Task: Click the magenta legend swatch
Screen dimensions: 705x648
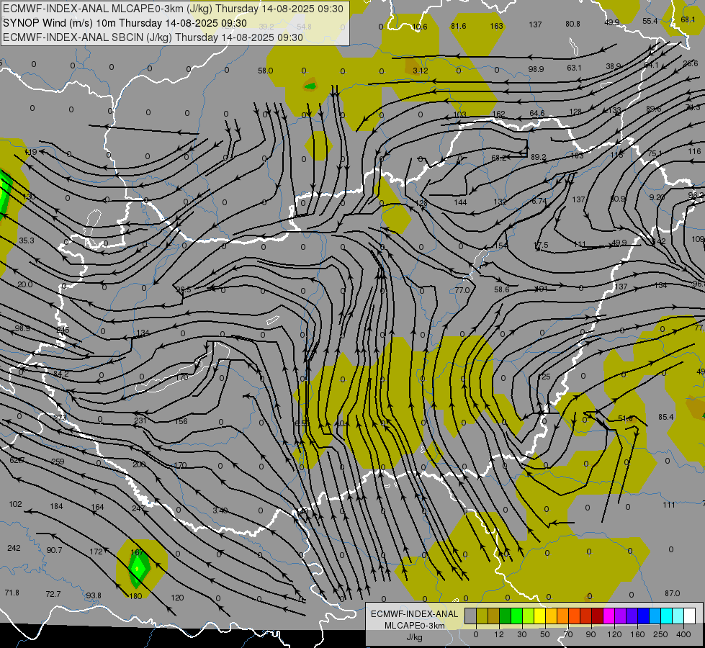Action: point(609,616)
